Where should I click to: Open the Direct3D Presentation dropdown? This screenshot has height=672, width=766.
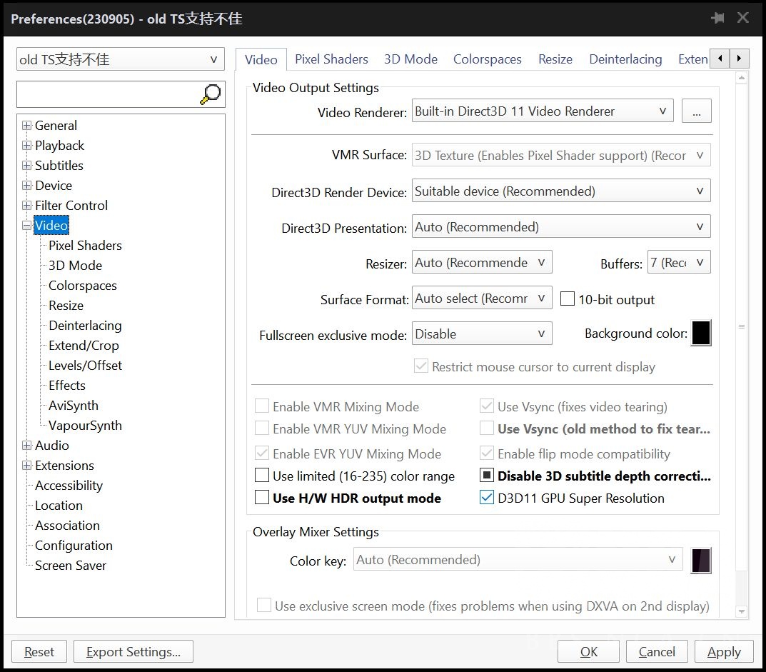pos(561,227)
